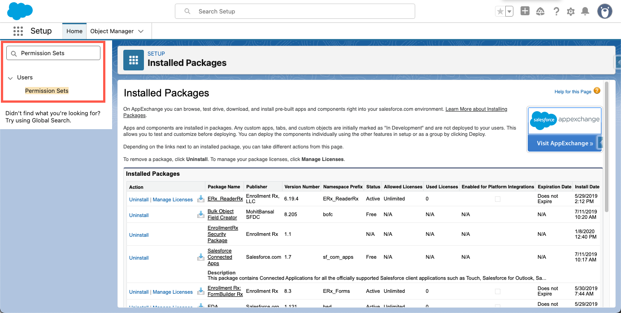
Task: Open user profile bear avatar
Action: [604, 12]
